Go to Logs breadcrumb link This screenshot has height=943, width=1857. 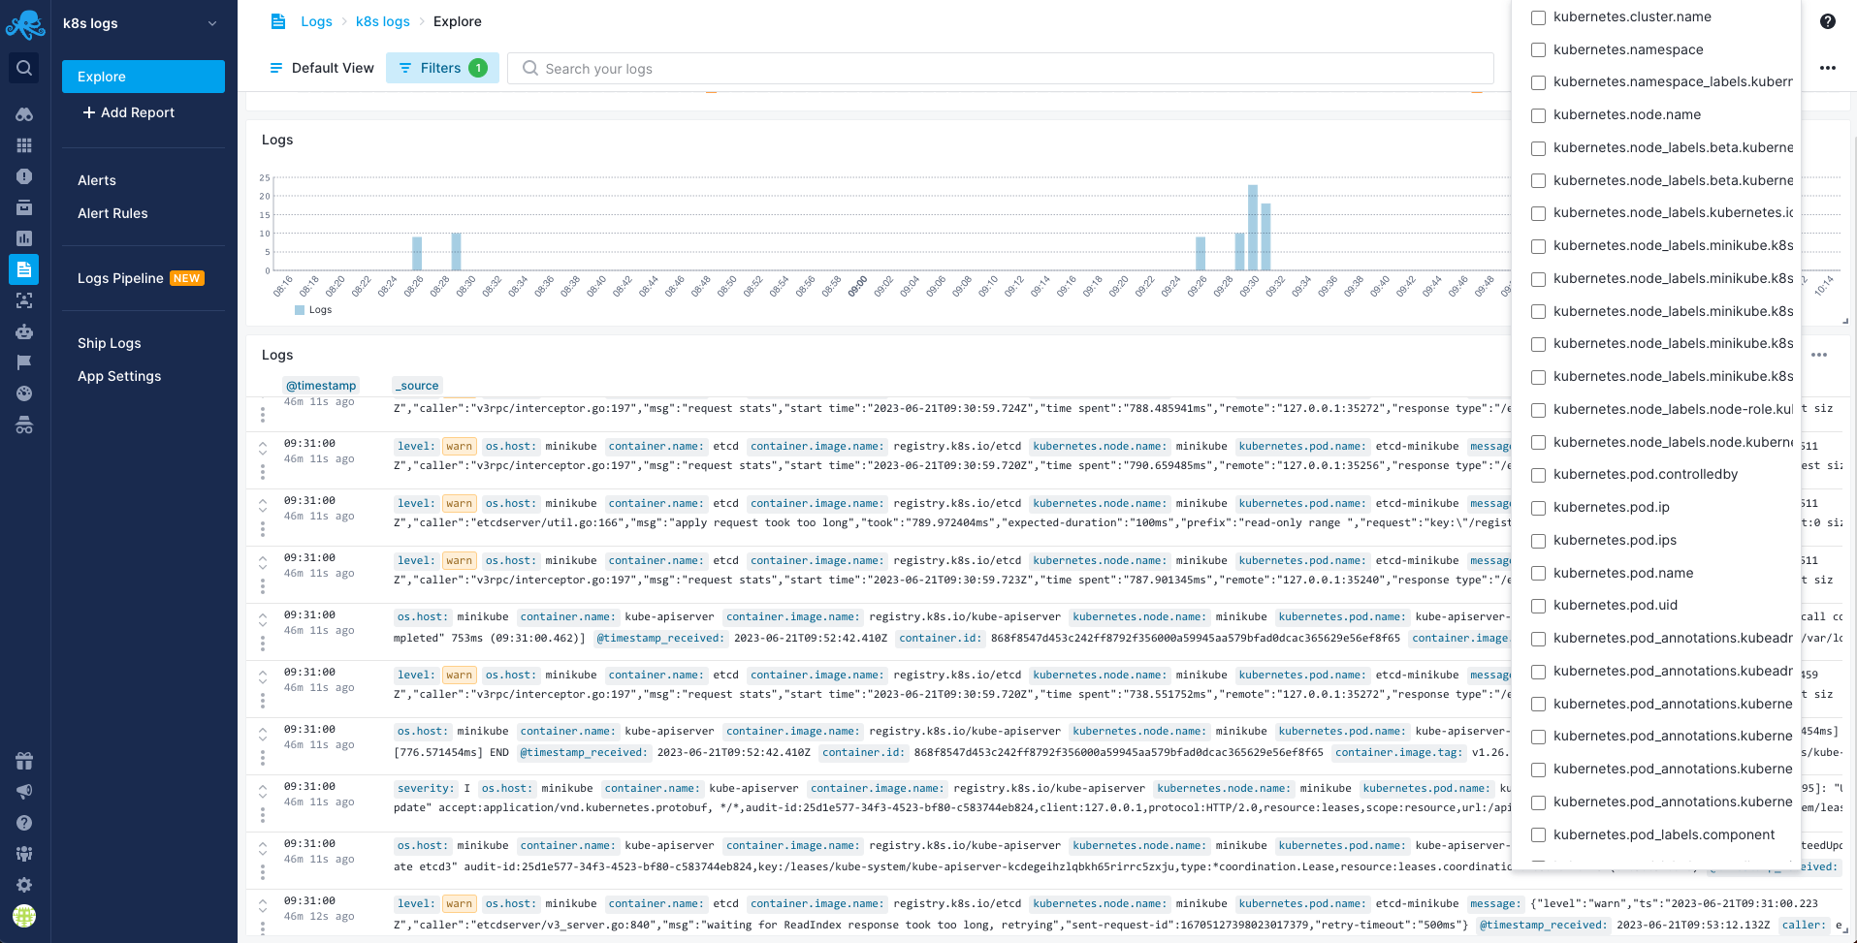[x=316, y=21]
